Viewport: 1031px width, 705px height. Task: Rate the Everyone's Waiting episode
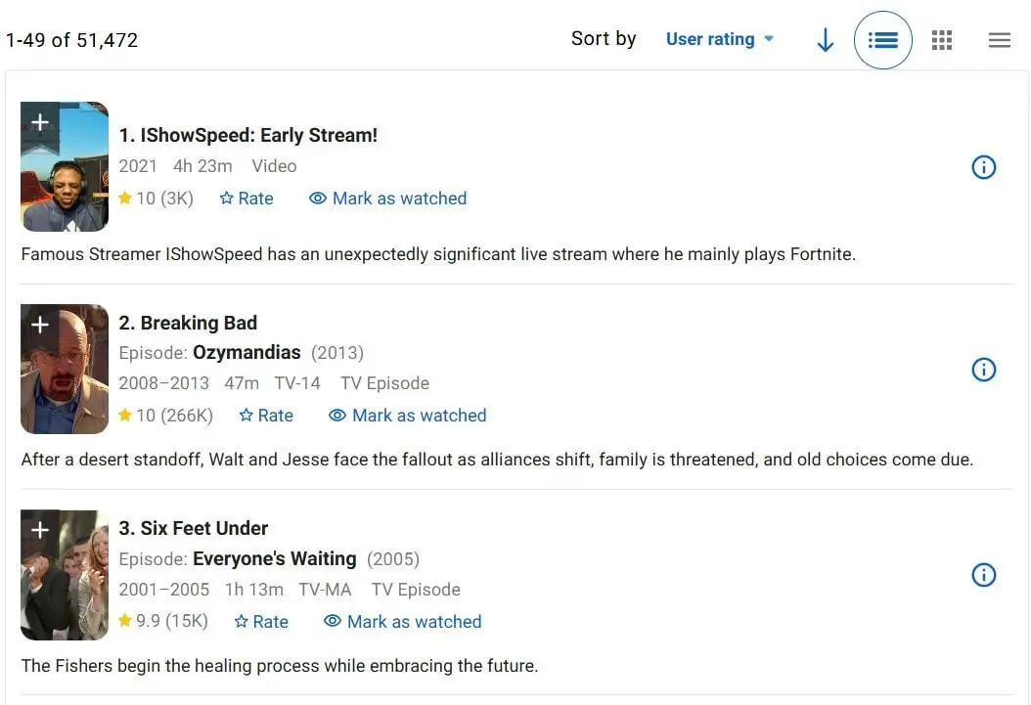pos(261,622)
